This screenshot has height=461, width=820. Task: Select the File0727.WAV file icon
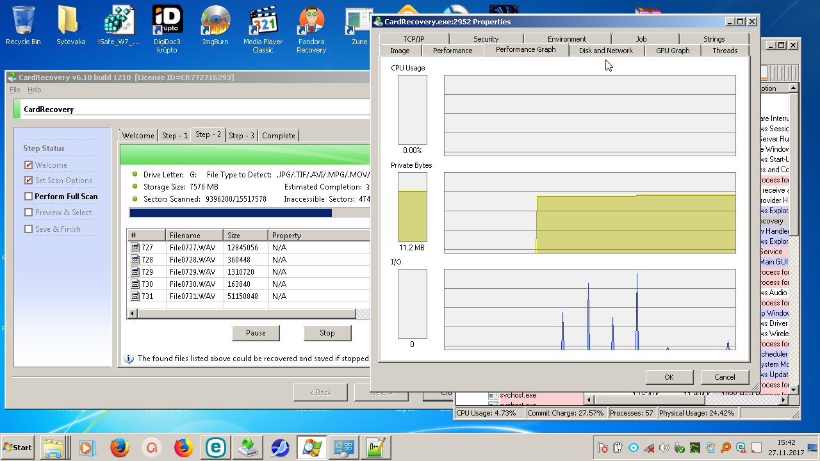point(135,248)
